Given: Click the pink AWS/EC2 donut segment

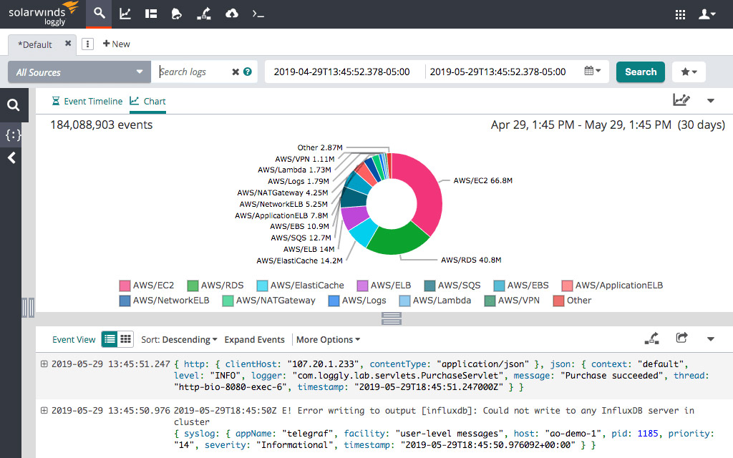Looking at the screenshot, I should point(421,193).
